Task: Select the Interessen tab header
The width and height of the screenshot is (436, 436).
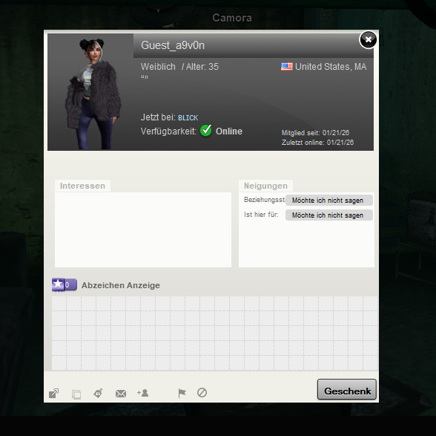Action: coord(82,186)
